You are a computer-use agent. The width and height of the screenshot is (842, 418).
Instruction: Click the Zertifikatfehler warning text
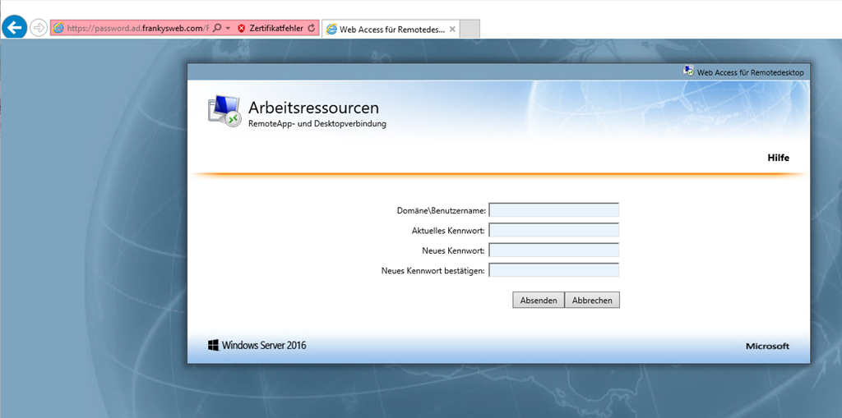coord(276,28)
